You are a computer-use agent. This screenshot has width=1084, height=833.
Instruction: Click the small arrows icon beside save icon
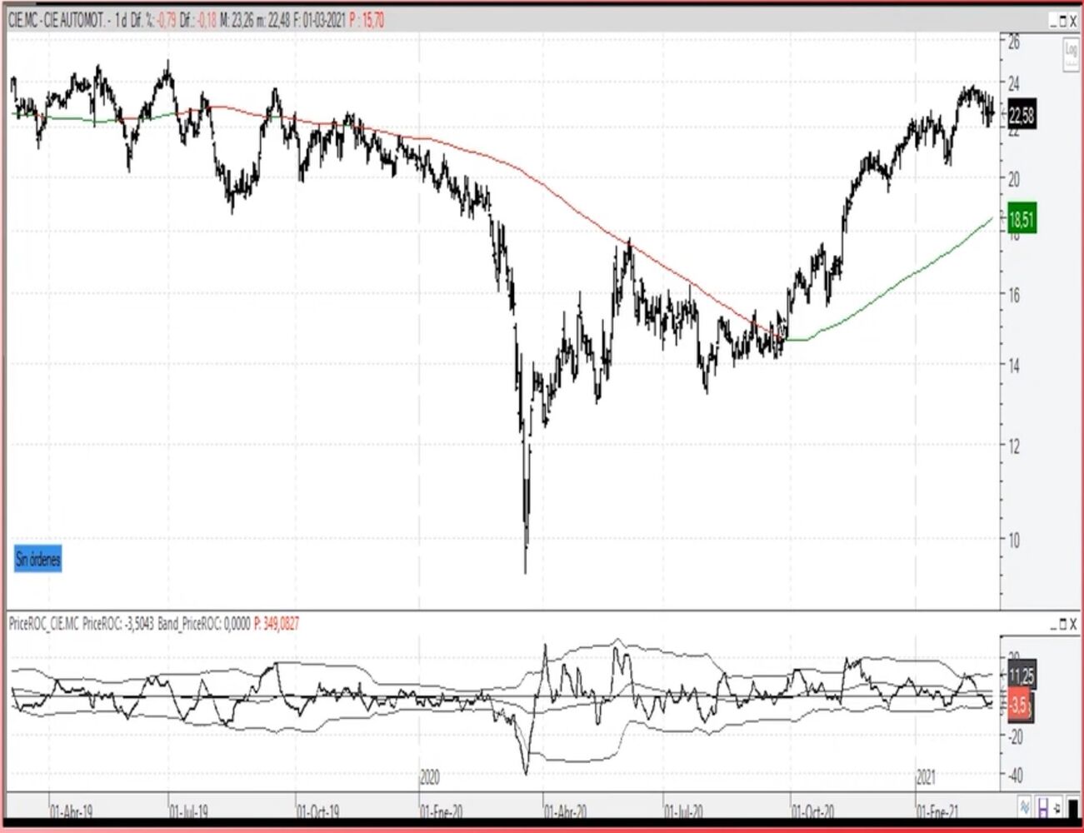(1057, 808)
